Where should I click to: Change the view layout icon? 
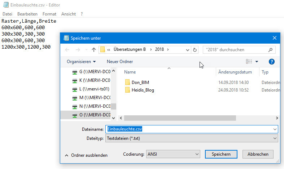coord(249,62)
